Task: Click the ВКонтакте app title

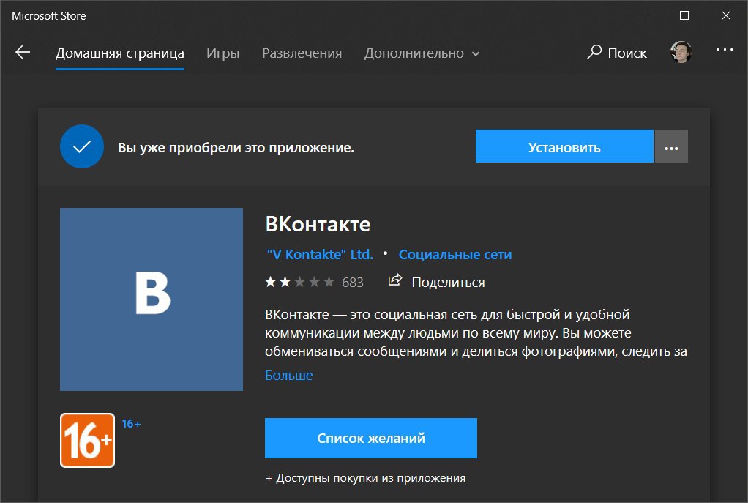Action: tap(318, 224)
